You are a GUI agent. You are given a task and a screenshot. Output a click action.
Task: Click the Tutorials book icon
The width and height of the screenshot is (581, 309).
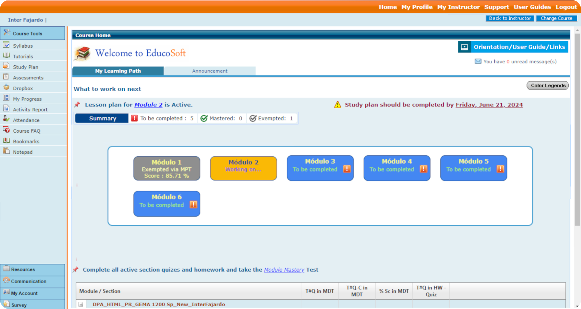click(6, 55)
